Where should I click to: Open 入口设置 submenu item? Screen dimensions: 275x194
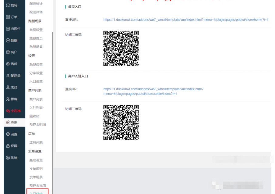(x=36, y=82)
